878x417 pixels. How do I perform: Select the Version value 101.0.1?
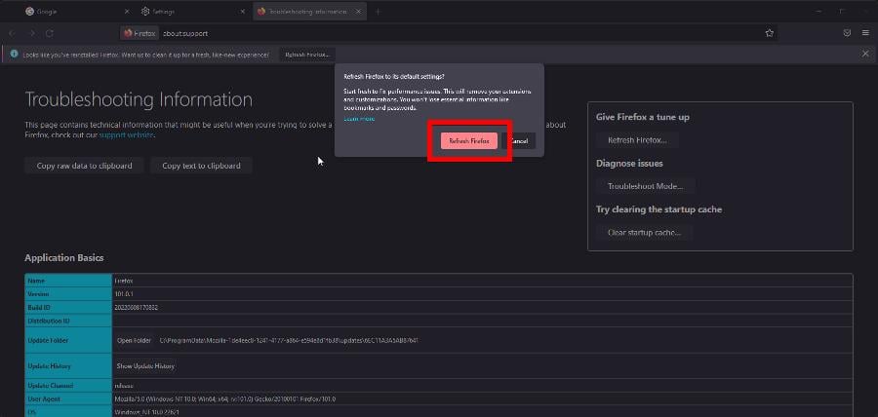(122, 294)
